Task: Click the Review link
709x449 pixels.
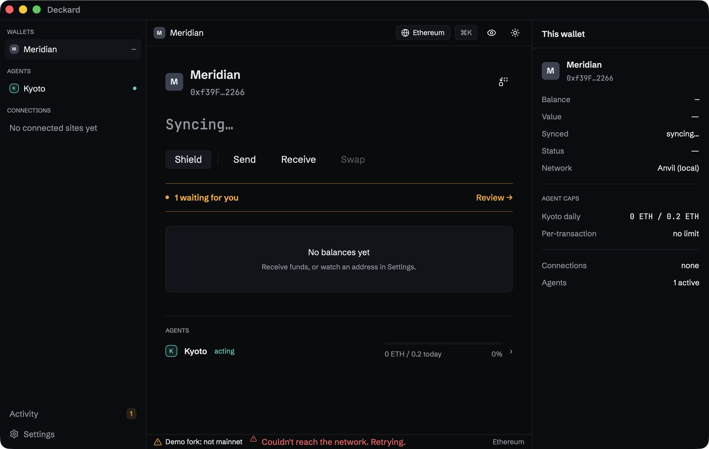Action: coord(494,198)
